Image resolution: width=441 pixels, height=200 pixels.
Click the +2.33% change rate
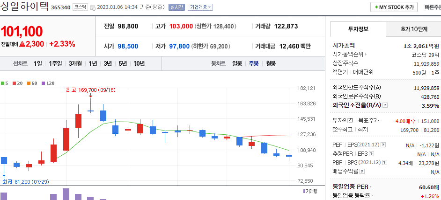[x=62, y=44]
